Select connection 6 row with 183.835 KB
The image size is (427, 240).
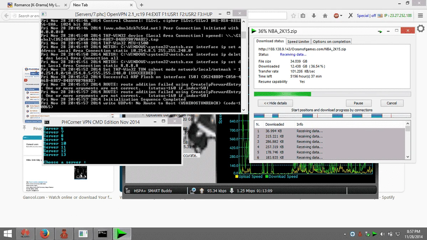(x=330, y=157)
